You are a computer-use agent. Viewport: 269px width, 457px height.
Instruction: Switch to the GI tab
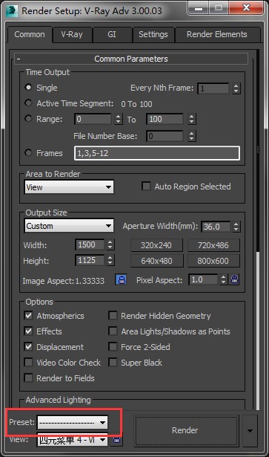(x=112, y=35)
